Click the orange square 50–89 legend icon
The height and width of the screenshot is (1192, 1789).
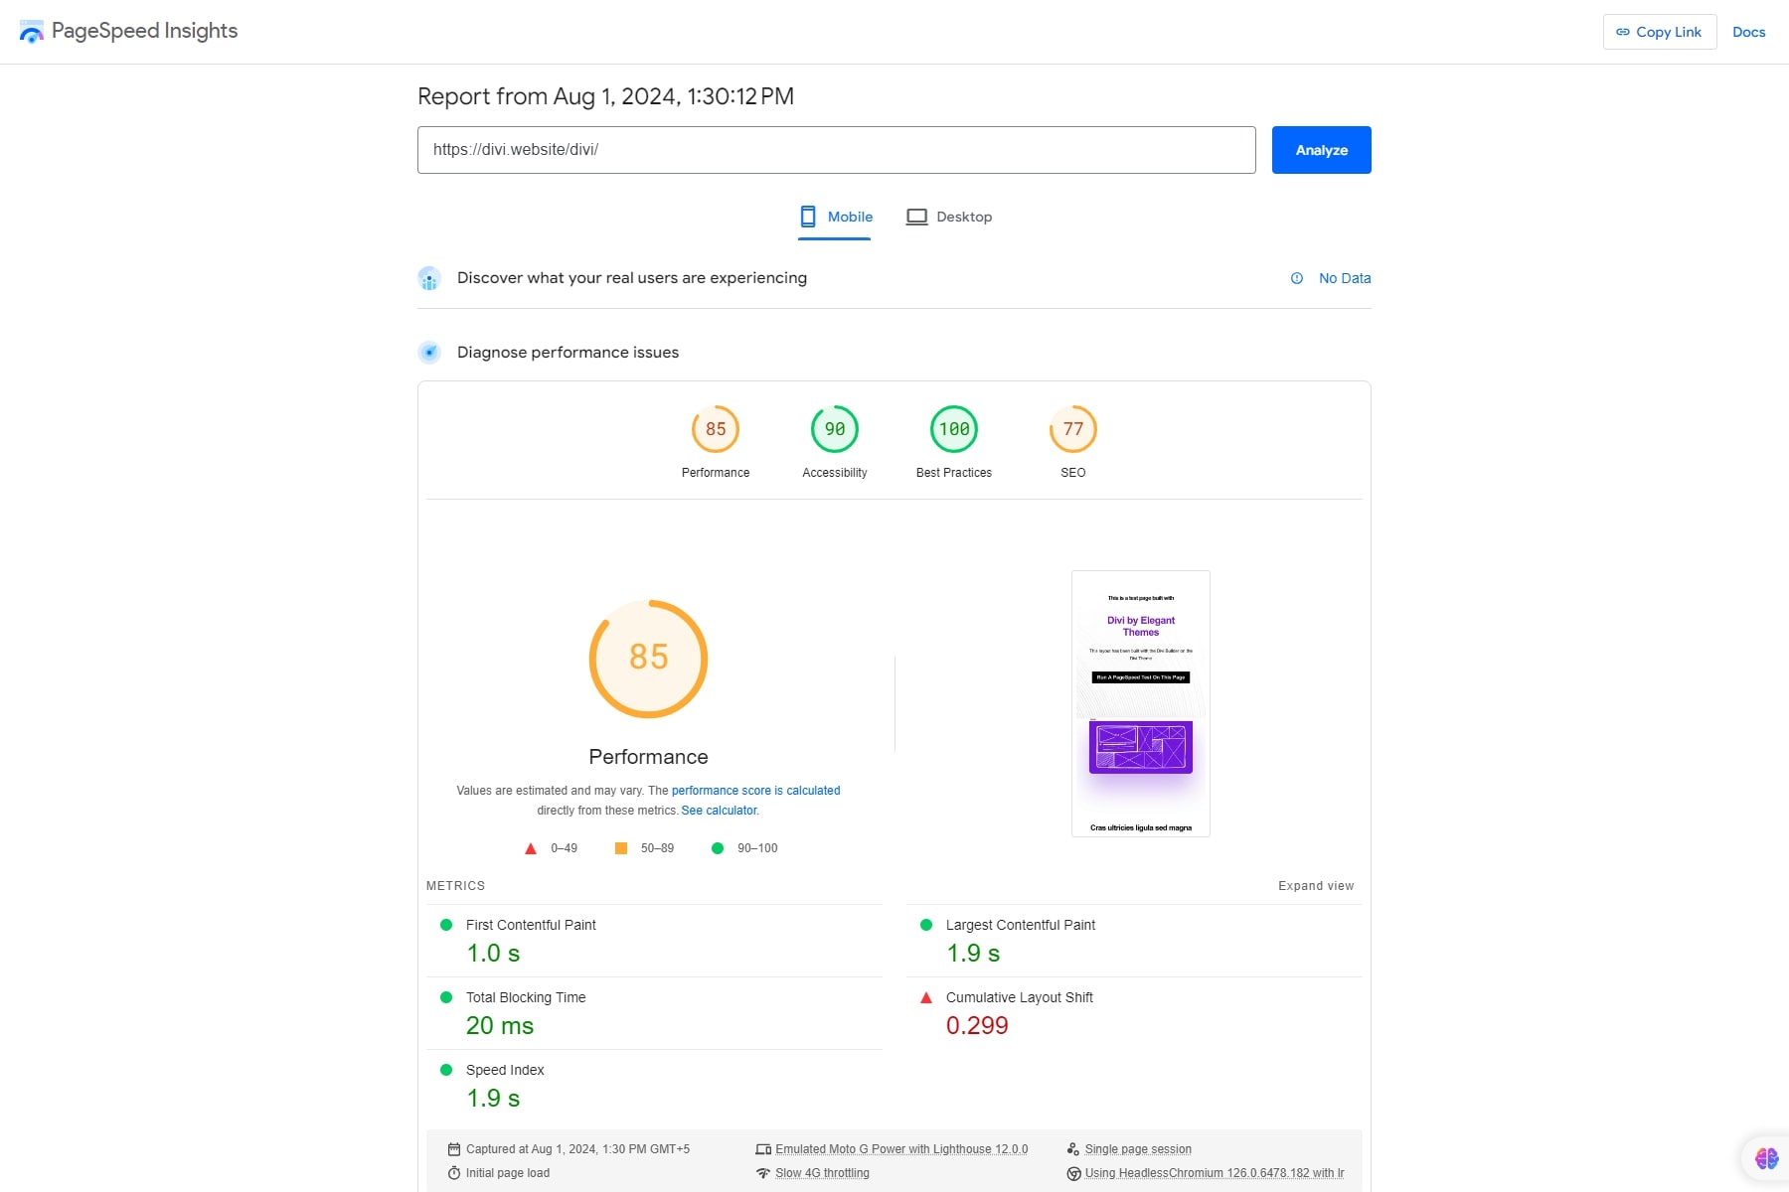621,848
